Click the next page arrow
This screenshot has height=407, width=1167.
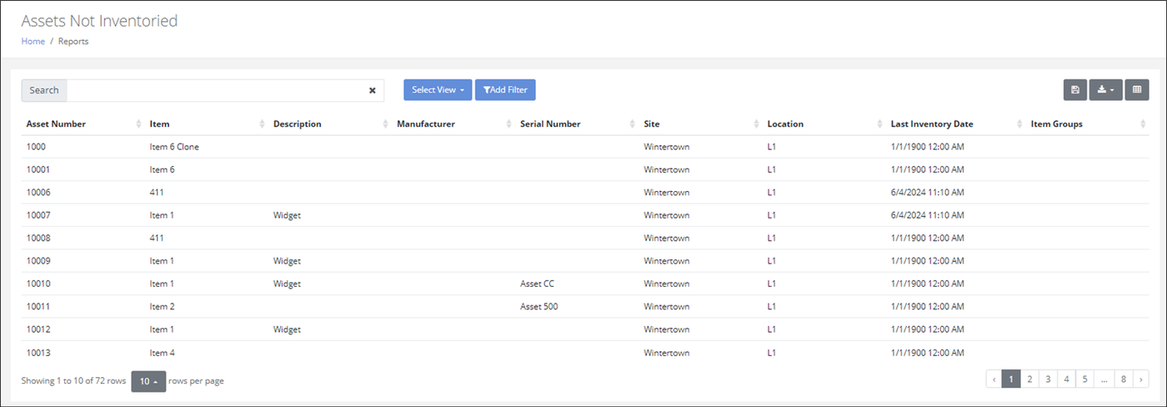[x=1141, y=379]
